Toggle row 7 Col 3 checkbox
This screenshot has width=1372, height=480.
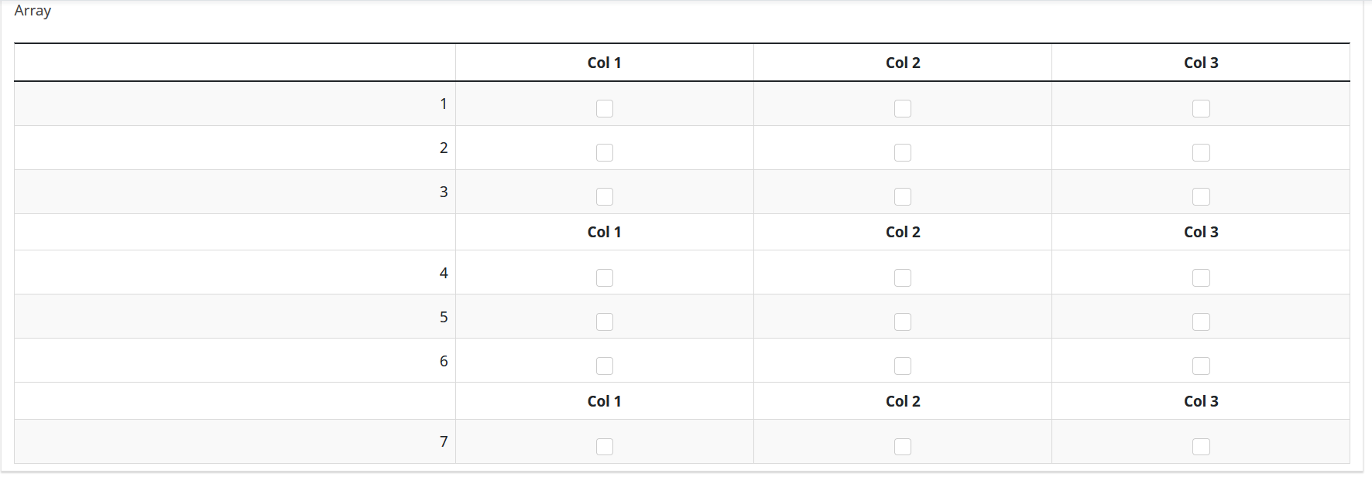coord(1201,447)
